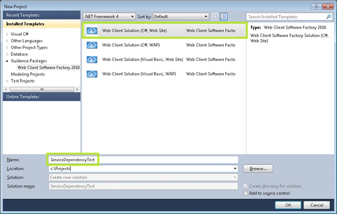Click the Name input field
The width and height of the screenshot is (337, 214).
pyautogui.click(x=143, y=160)
